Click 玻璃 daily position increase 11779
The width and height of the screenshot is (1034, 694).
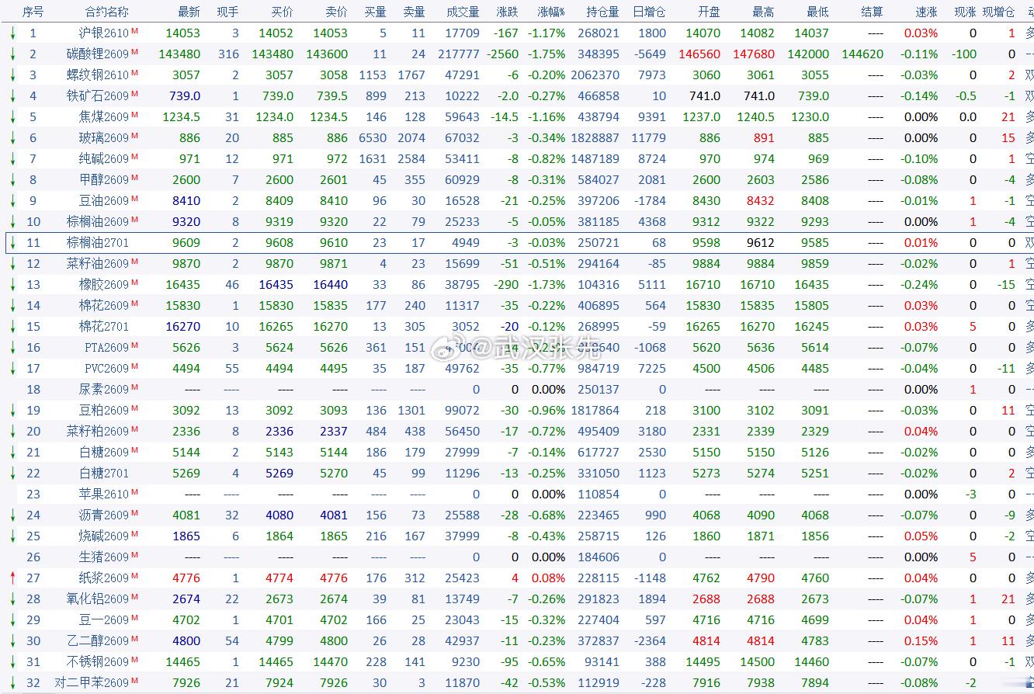tap(649, 137)
